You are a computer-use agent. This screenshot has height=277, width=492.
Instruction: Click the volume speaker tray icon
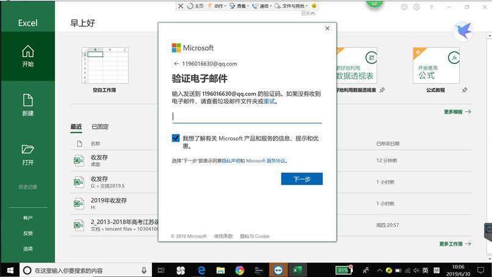[416, 270]
